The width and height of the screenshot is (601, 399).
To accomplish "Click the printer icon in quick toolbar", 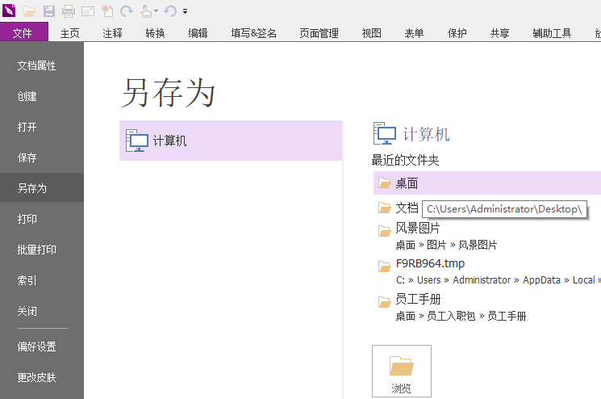I will (69, 11).
